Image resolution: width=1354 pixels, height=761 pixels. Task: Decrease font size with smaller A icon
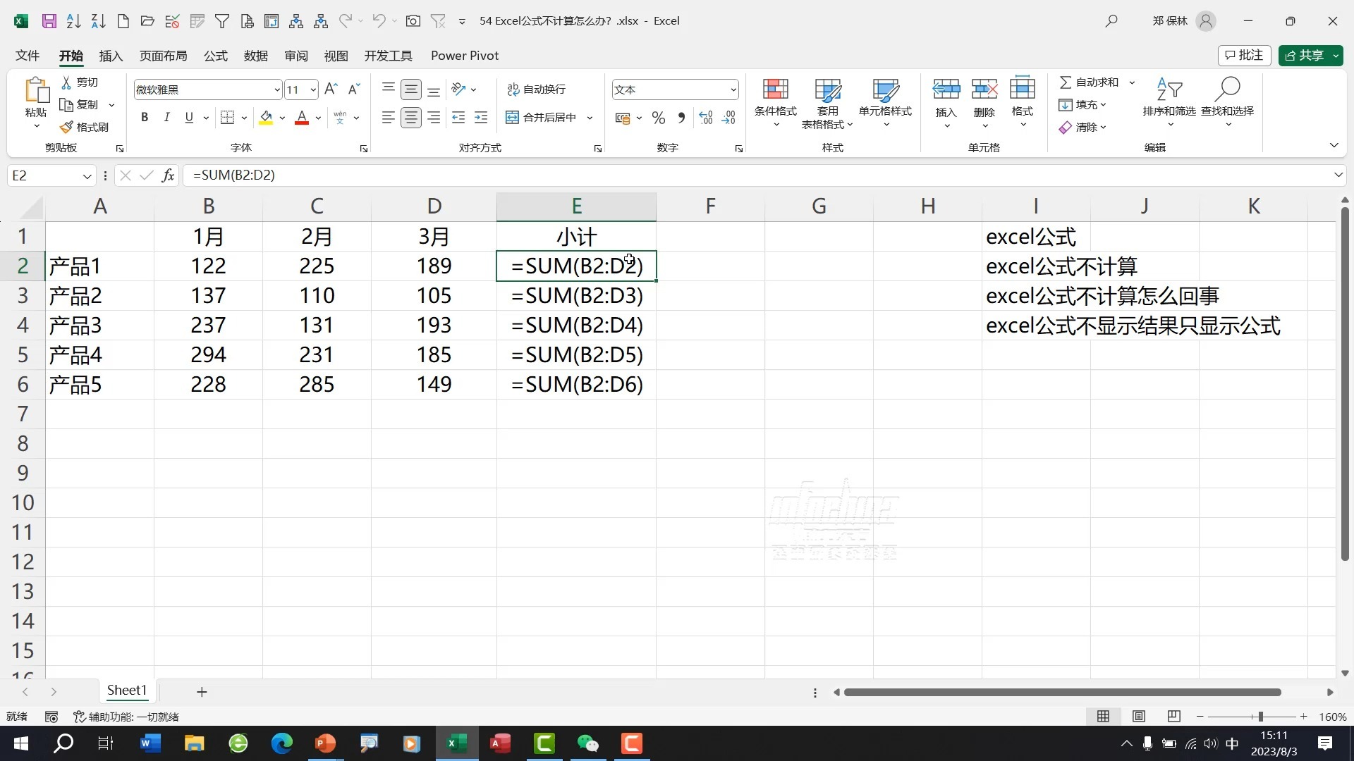click(x=354, y=89)
